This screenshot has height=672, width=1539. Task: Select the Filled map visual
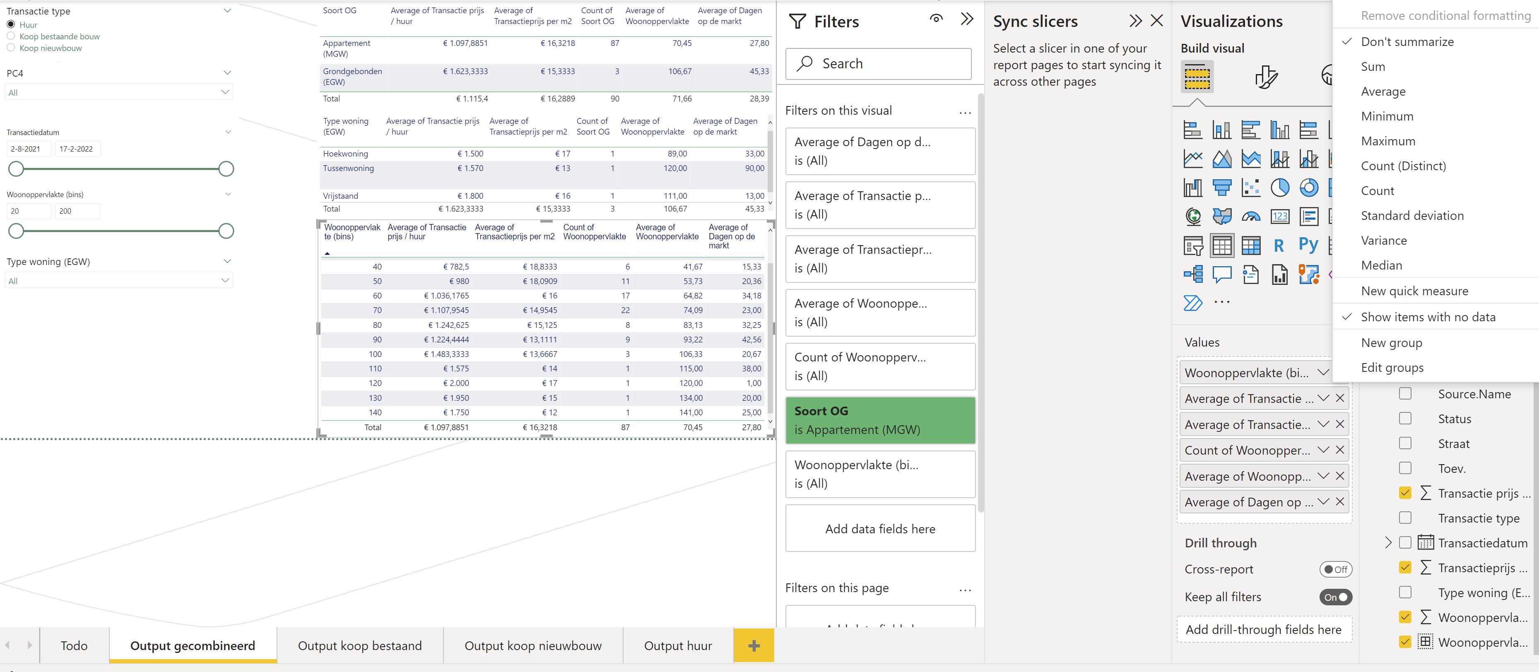pyautogui.click(x=1222, y=216)
